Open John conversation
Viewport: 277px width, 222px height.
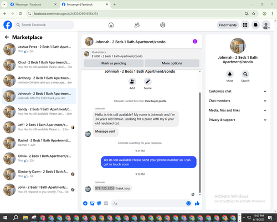pyautogui.click(x=39, y=190)
